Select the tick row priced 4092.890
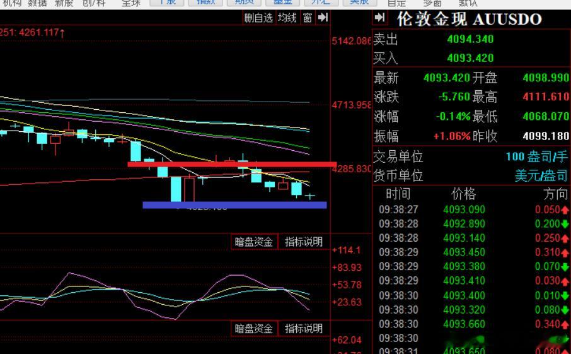This screenshot has height=354, width=571. (x=472, y=224)
